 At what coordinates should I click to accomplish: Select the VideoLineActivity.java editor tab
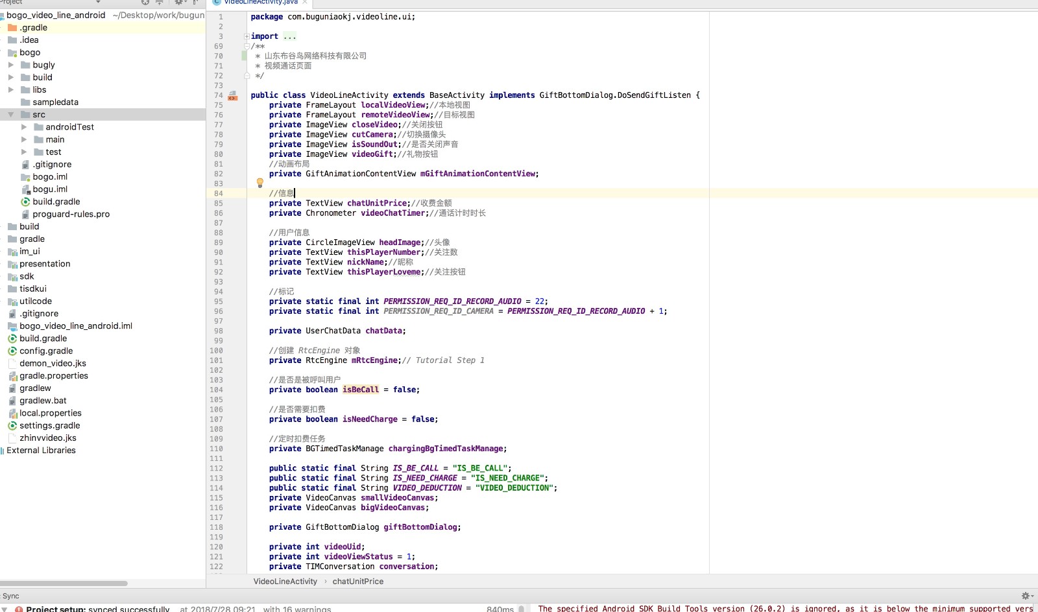point(260,3)
